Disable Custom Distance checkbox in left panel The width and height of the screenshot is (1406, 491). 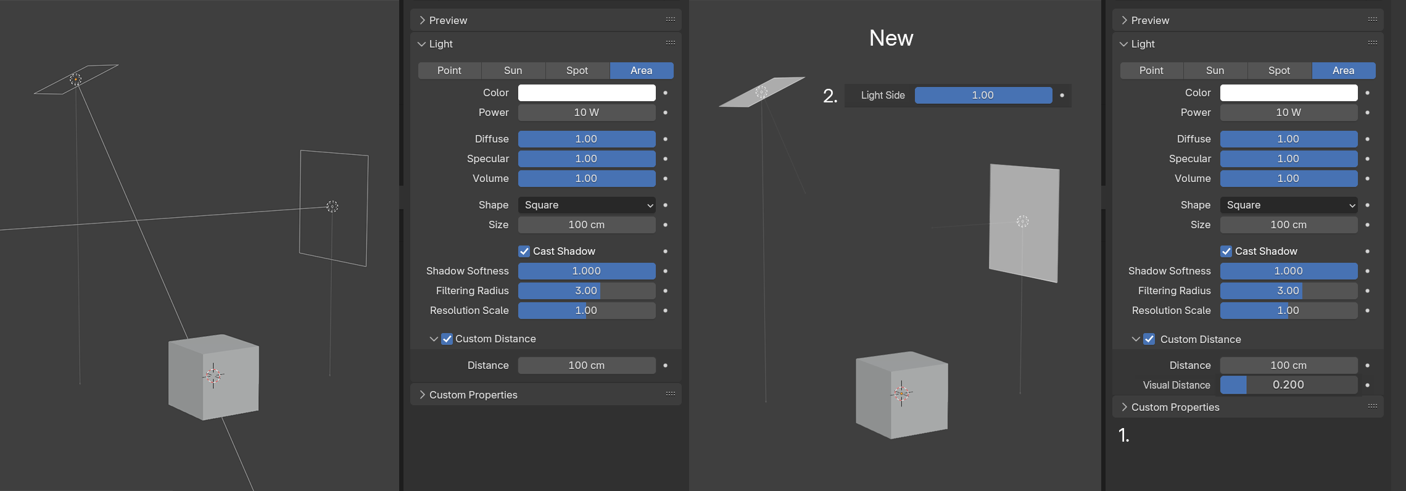pos(447,339)
